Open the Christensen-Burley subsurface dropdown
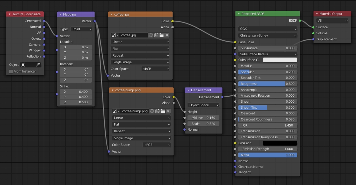This screenshot has width=356, height=185. [267, 36]
